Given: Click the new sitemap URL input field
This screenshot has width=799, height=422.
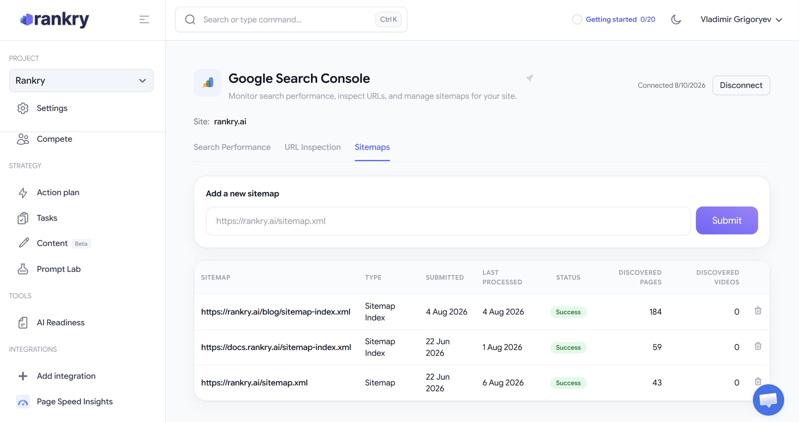Looking at the screenshot, I should 448,221.
